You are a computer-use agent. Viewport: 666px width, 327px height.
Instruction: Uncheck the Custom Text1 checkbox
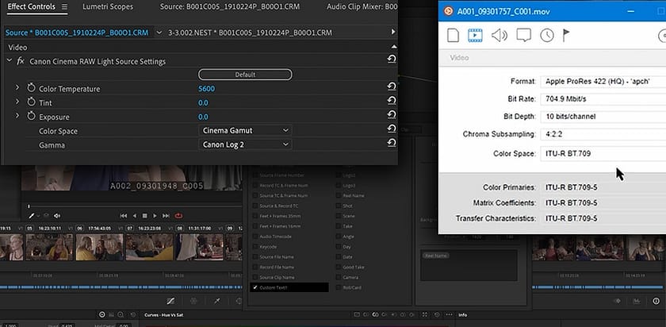pyautogui.click(x=255, y=287)
